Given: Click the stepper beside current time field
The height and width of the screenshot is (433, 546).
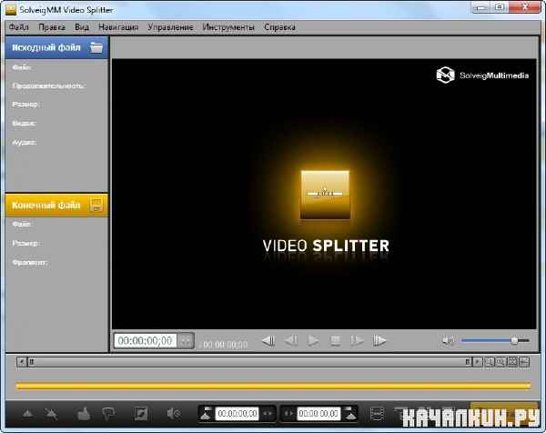Looking at the screenshot, I should [x=186, y=340].
